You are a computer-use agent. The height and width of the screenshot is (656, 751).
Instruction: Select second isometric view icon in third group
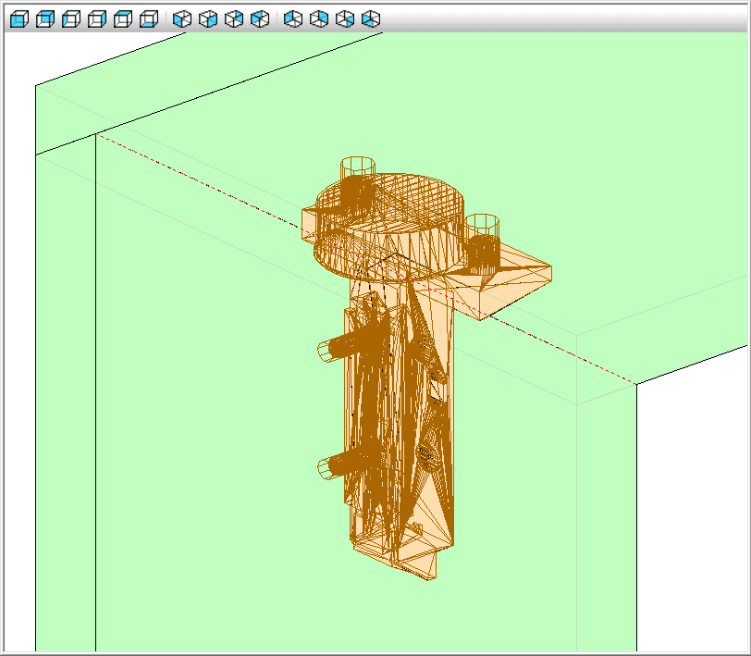tap(319, 19)
